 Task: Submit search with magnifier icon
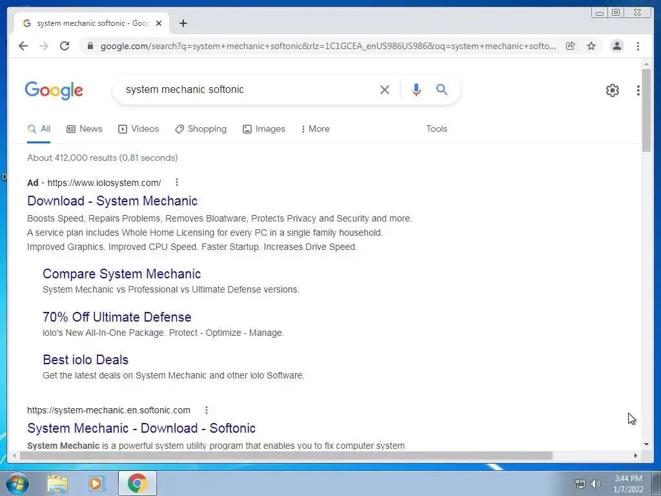coord(442,89)
